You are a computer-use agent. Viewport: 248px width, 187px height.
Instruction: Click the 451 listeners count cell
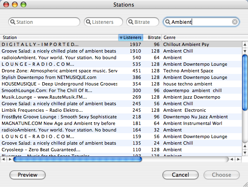click(x=137, y=71)
